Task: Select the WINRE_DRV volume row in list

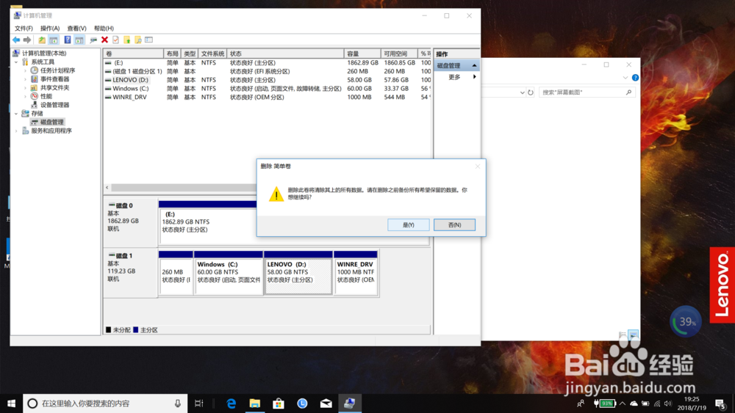Action: [268, 98]
